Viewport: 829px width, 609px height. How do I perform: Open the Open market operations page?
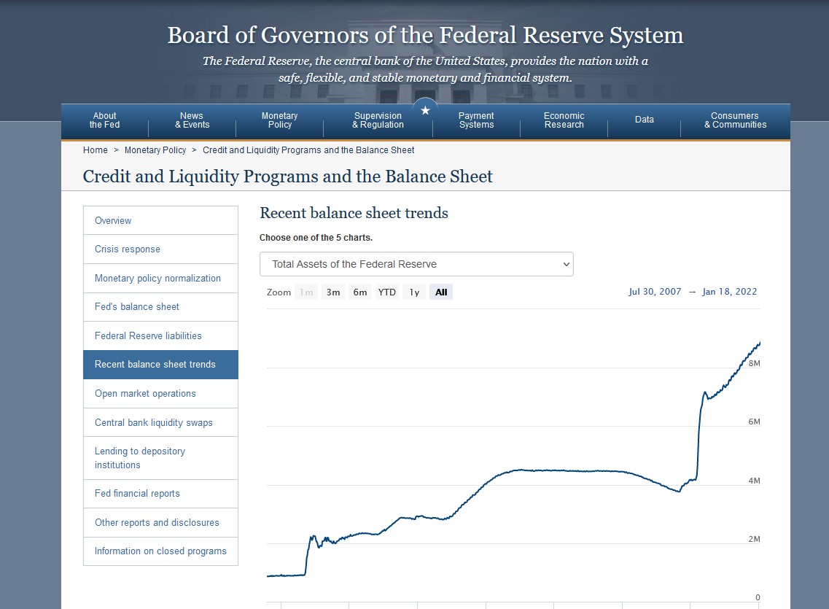click(160, 393)
